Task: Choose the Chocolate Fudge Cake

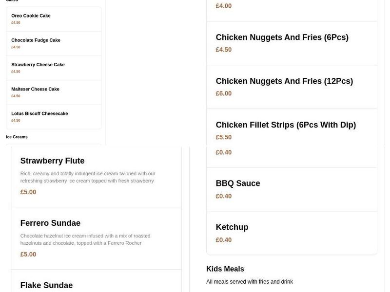Action: click(35, 41)
